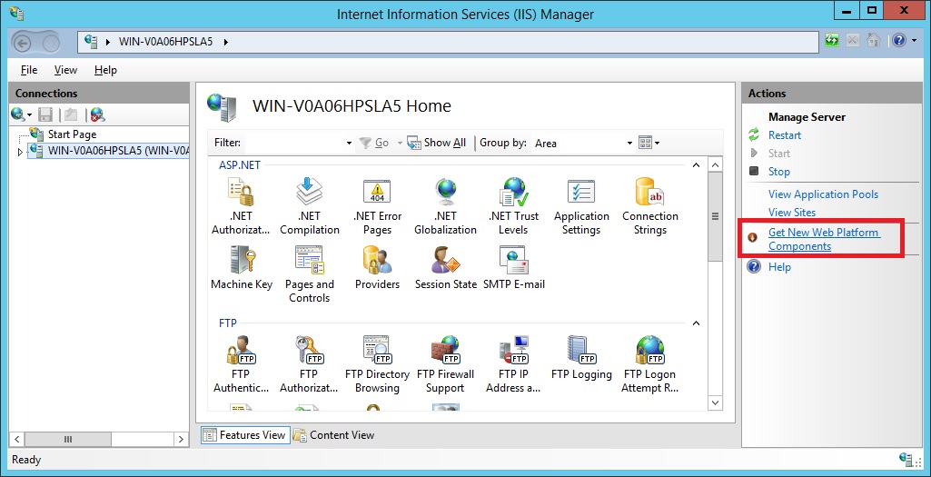The height and width of the screenshot is (477, 931).
Task: Click the Connections pane scroll right arrow
Action: pos(182,440)
